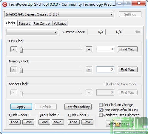Open the Fan Control tab
The height and width of the screenshot is (134, 148).
tap(42, 24)
